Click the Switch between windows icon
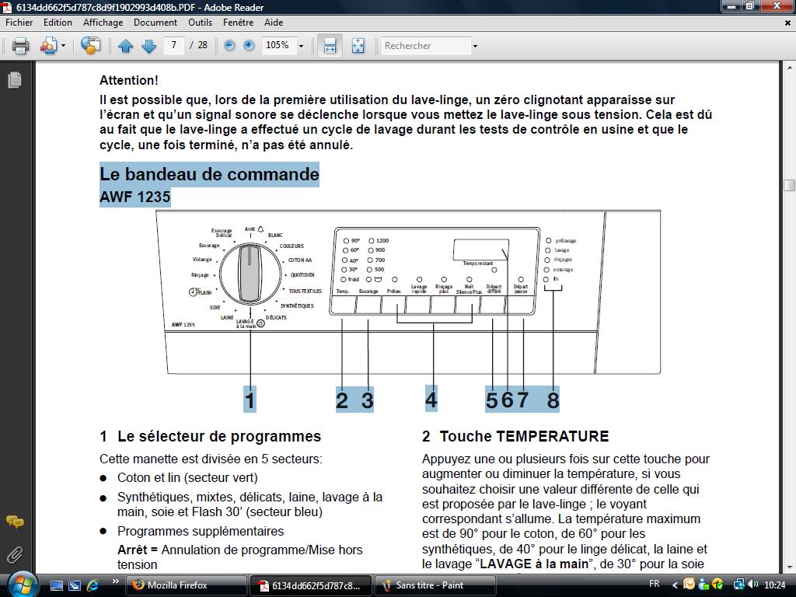Viewport: 796px width, 597px height. [x=75, y=585]
